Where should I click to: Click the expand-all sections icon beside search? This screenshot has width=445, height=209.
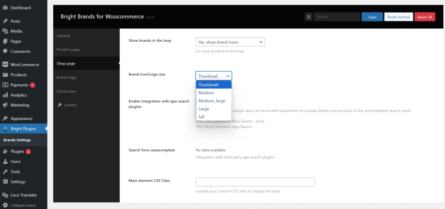coord(308,17)
